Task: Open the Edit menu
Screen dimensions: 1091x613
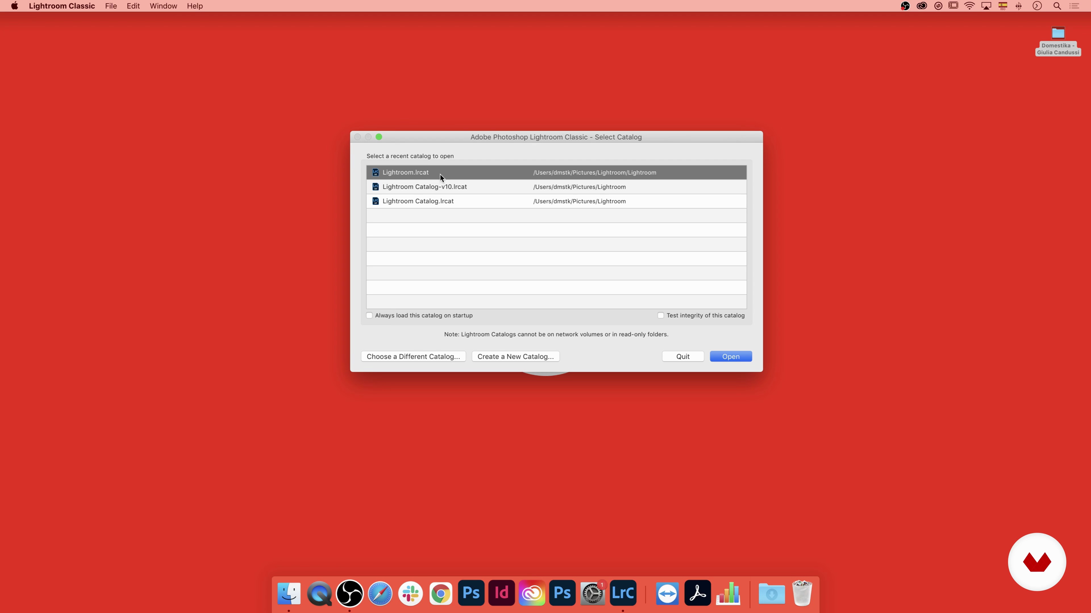Action: [133, 6]
